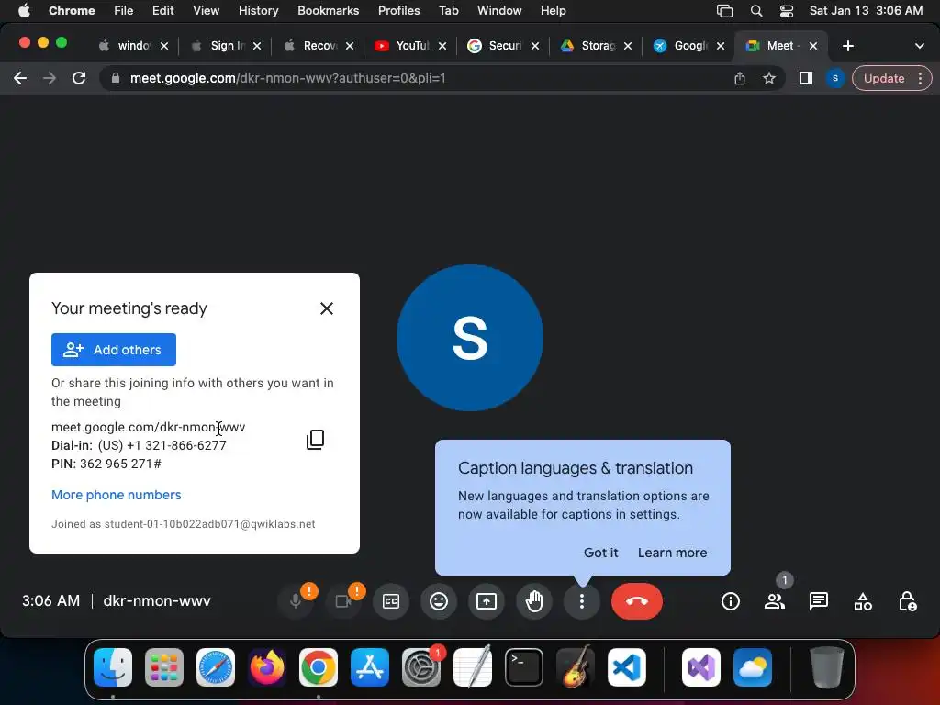
Task: Click the meeting code dkr-nmon-wwv at bottom
Action: tap(157, 600)
